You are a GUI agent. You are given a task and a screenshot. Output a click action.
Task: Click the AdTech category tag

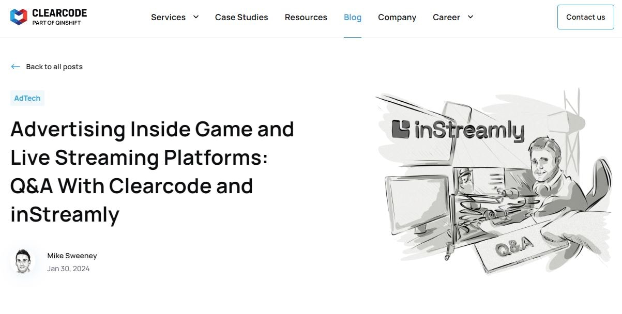[27, 98]
